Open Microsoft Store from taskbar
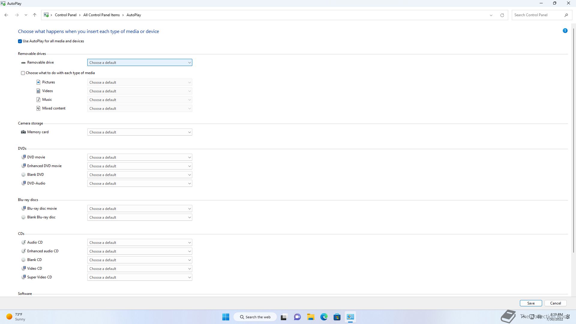This screenshot has width=576, height=324. pos(337,317)
